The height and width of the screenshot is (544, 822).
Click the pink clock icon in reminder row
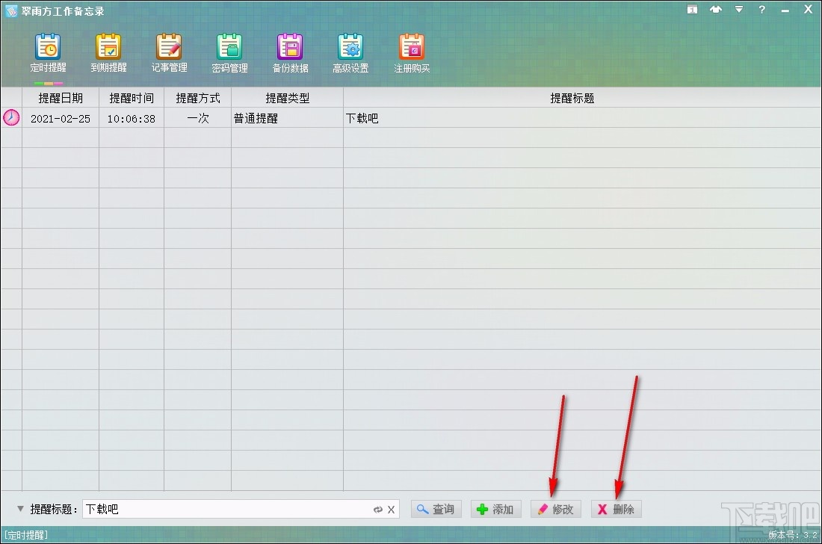[11, 117]
